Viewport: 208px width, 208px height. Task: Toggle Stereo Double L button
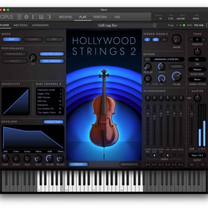coord(147,39)
